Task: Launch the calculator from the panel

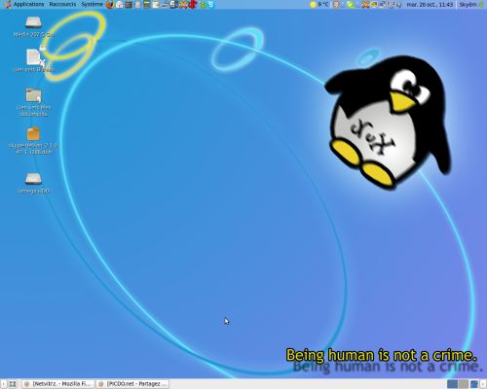Action: pos(147,5)
